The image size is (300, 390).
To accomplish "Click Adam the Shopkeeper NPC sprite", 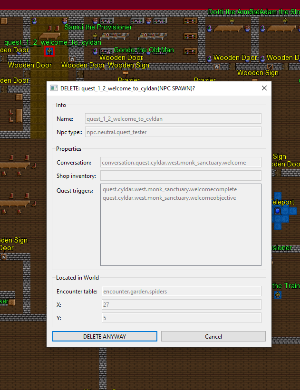I will tap(285, 20).
